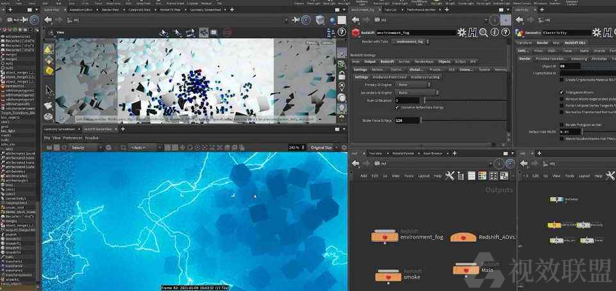
Task: Open Tools menu in out network editor
Action: [x=409, y=176]
